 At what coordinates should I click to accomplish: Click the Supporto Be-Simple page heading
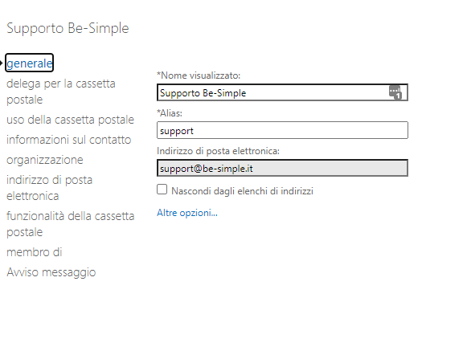click(68, 29)
